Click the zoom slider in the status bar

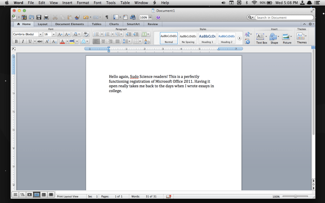click(x=295, y=196)
